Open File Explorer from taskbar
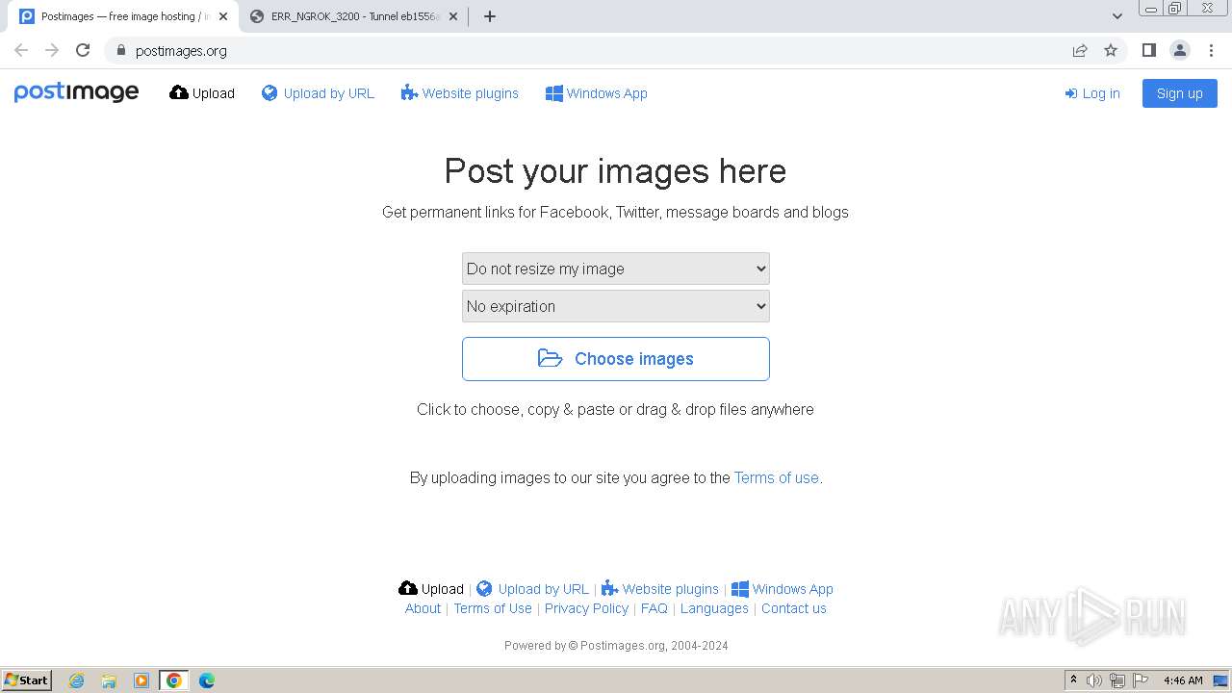1232x693 pixels. click(x=109, y=680)
